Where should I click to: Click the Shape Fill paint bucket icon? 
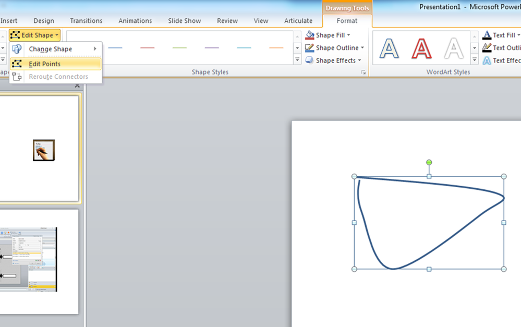click(x=310, y=35)
